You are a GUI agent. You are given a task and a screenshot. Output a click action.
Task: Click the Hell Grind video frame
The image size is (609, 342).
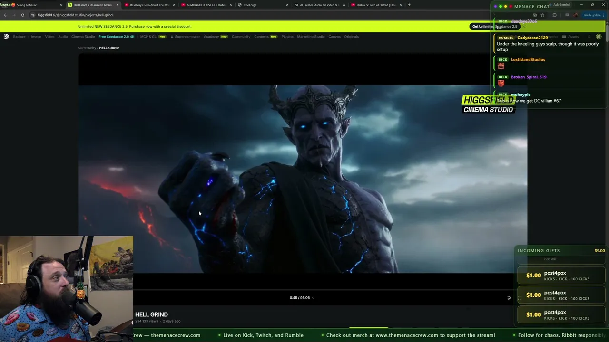point(303,179)
